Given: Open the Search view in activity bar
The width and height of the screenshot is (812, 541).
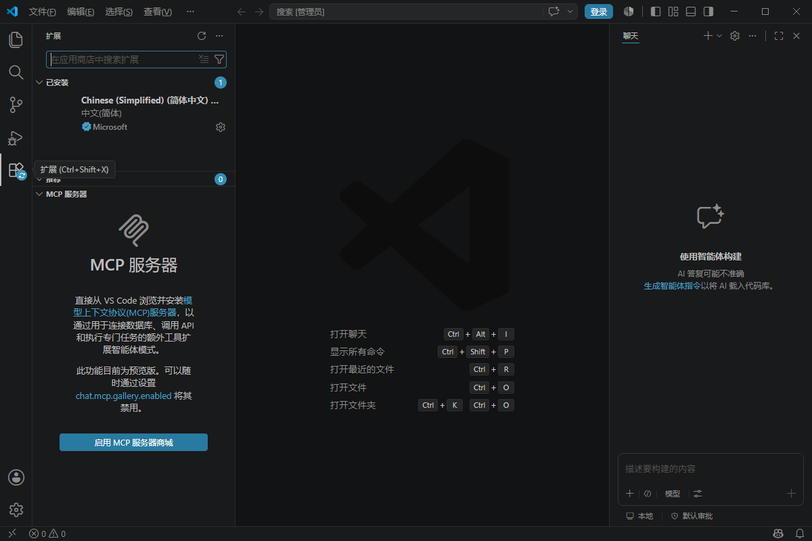Looking at the screenshot, I should [16, 72].
